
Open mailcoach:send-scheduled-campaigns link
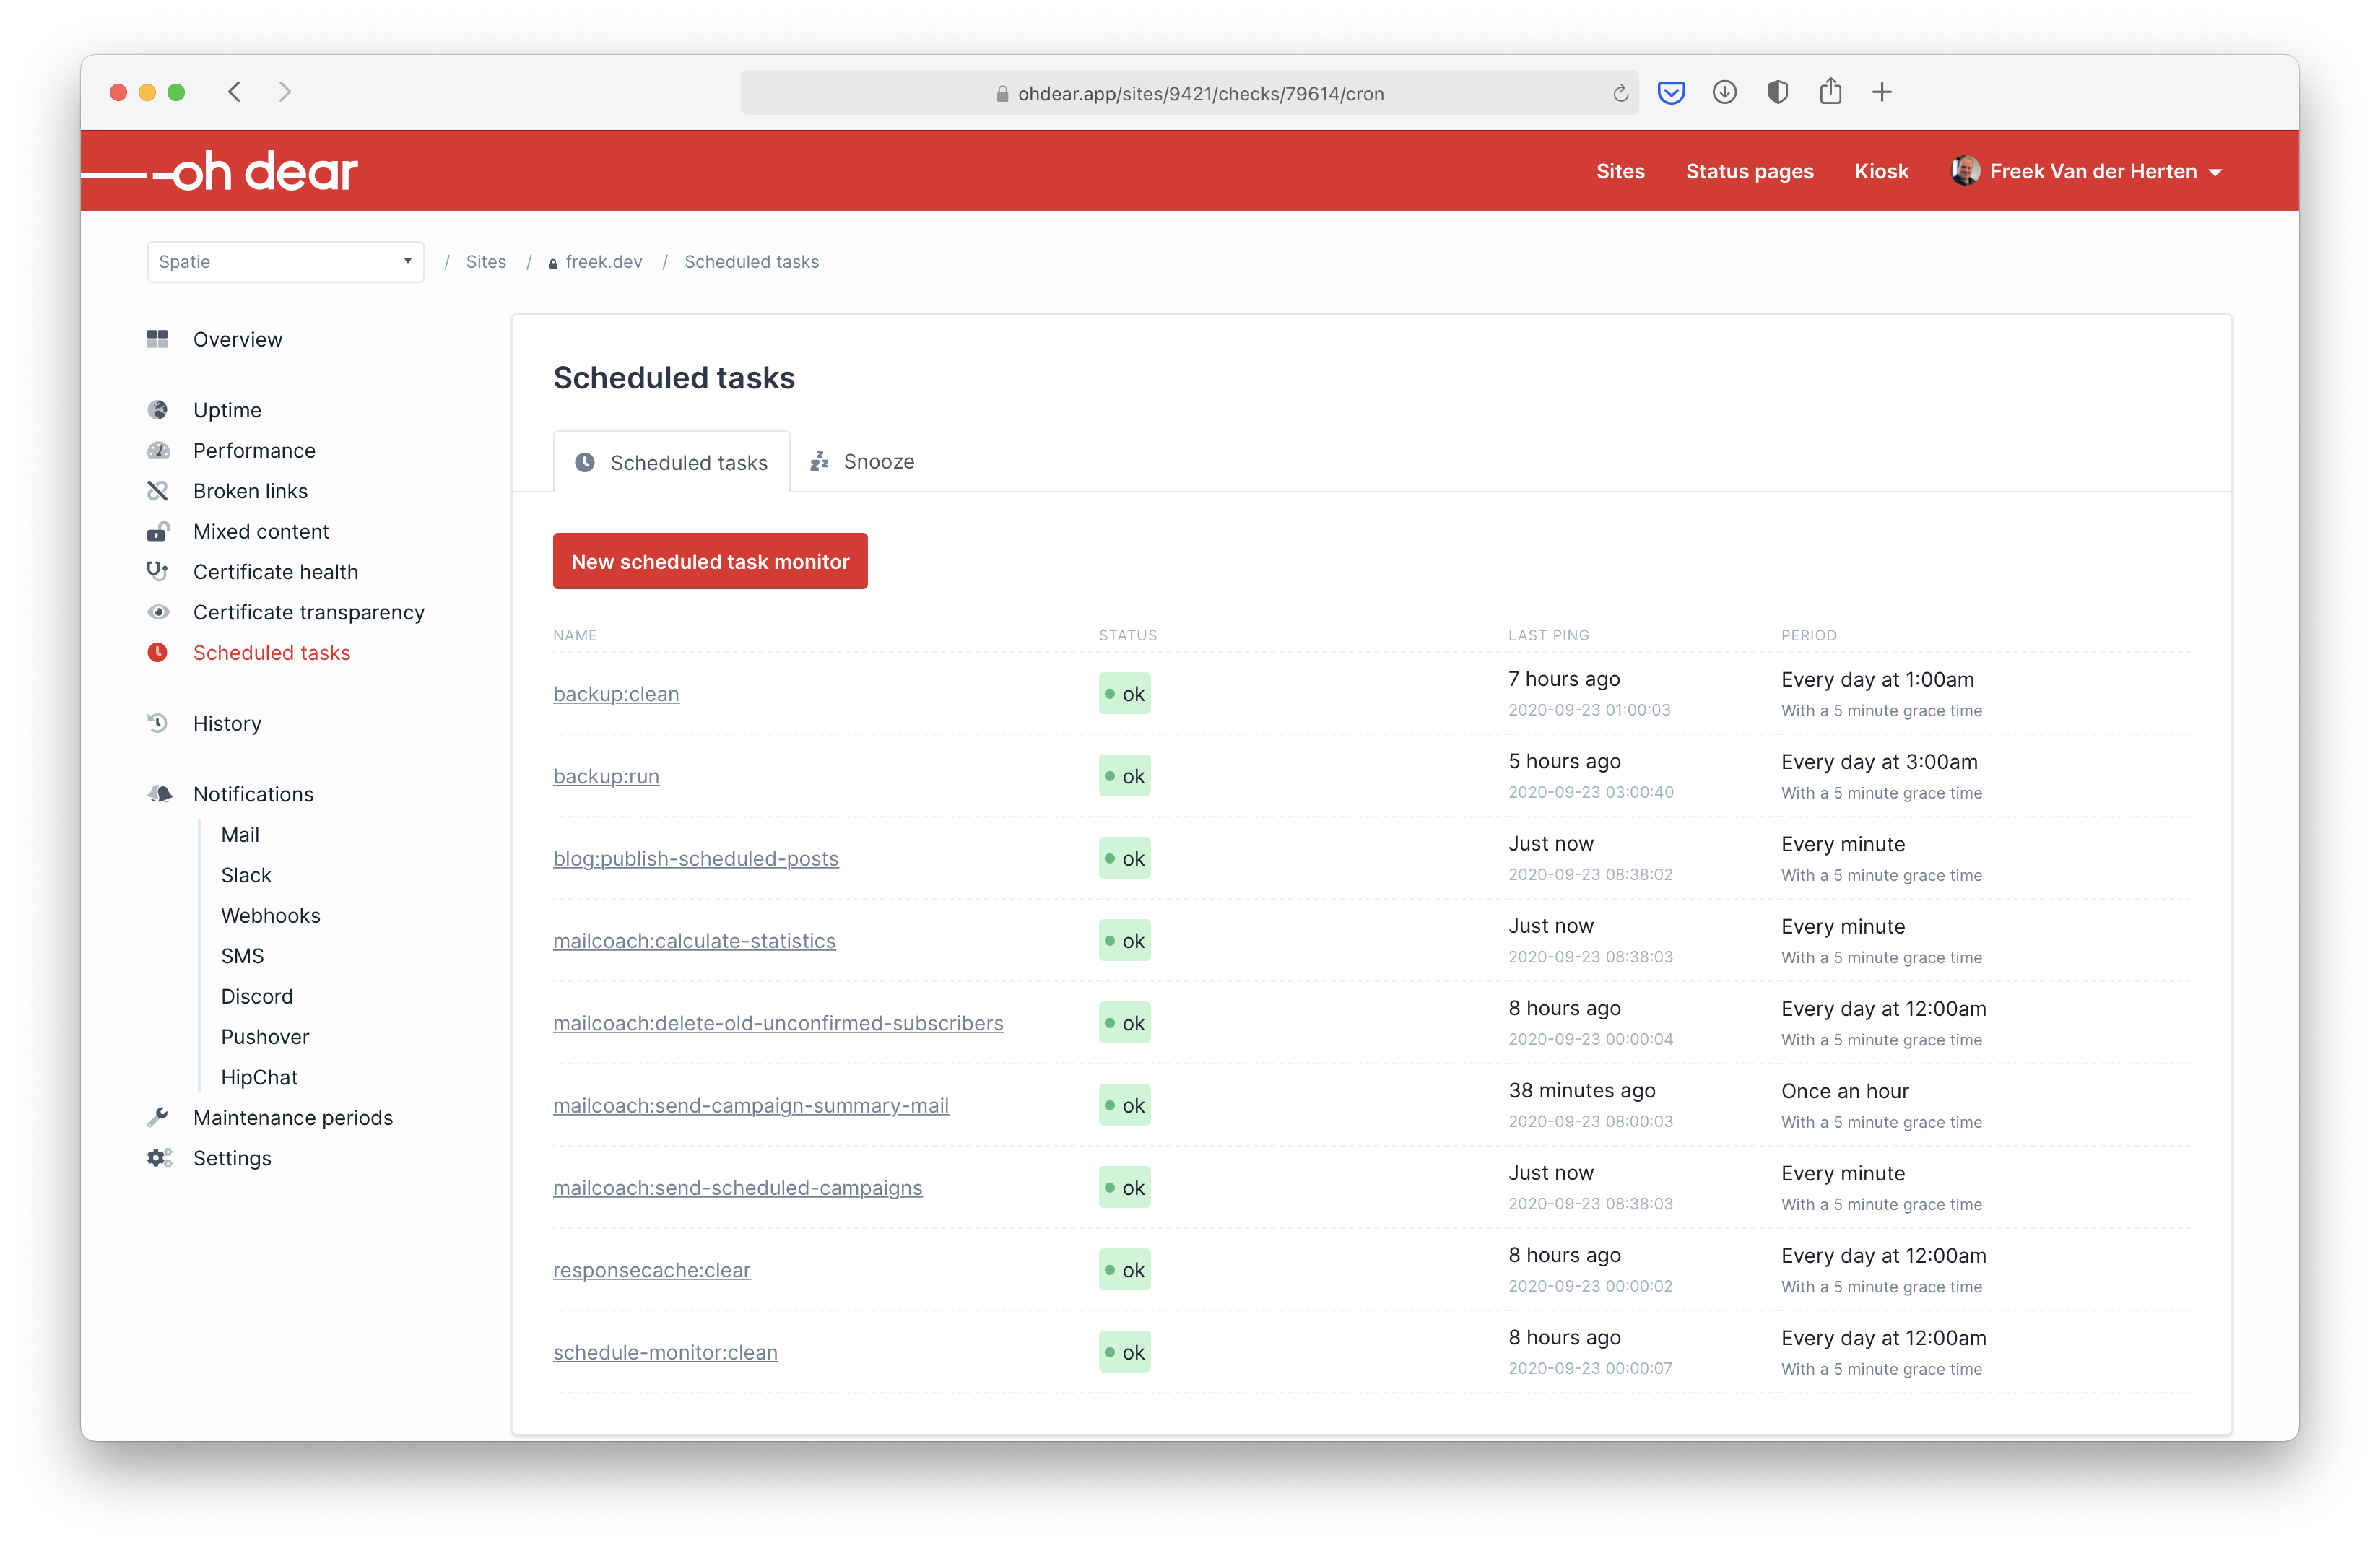(738, 1187)
